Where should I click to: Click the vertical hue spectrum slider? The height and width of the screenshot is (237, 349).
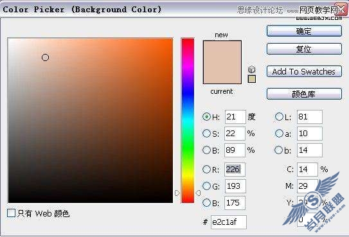coord(188,121)
